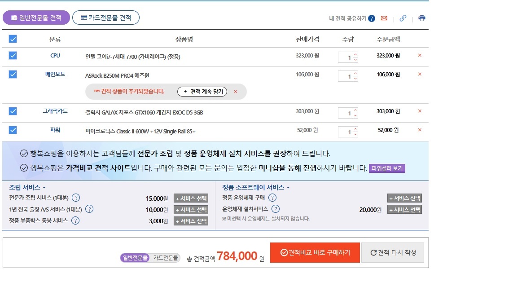Open product 갤럭시 GALAX 지포스 GTX1060
Image resolution: width=517 pixels, height=291 pixels.
(144, 113)
